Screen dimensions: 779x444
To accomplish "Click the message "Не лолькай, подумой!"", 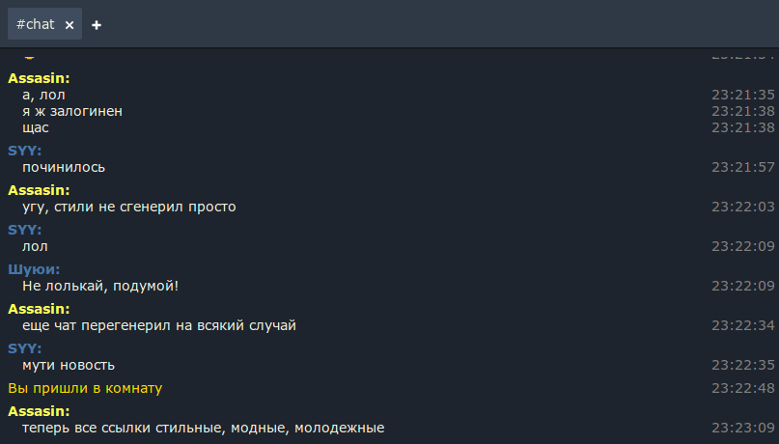I will coord(100,286).
